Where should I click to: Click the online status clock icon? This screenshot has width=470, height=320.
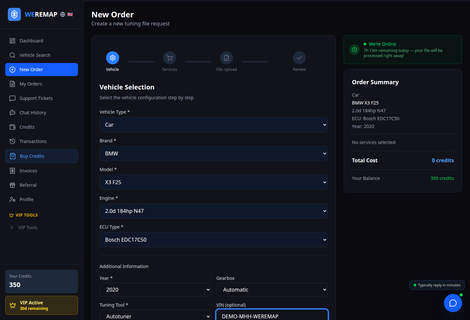click(354, 50)
